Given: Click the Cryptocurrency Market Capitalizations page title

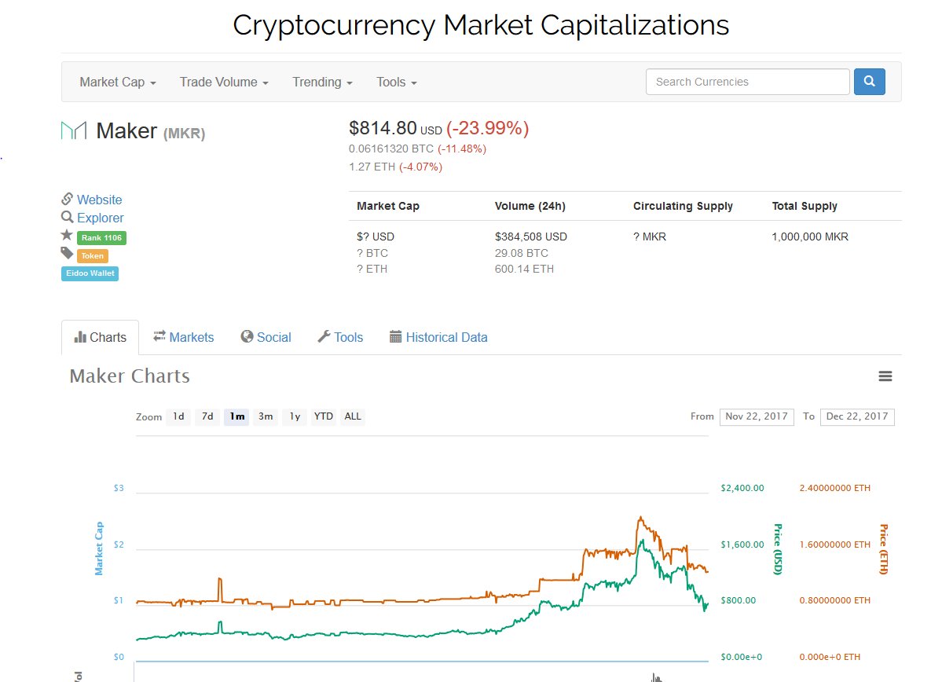Looking at the screenshot, I should (x=481, y=25).
